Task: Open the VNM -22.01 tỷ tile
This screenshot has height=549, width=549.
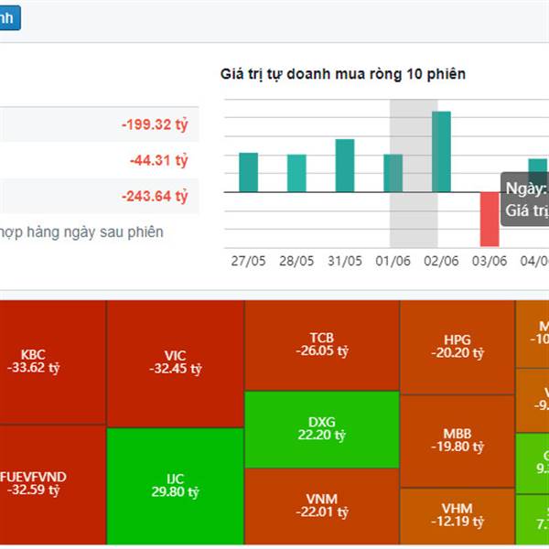Action: pyautogui.click(x=322, y=506)
